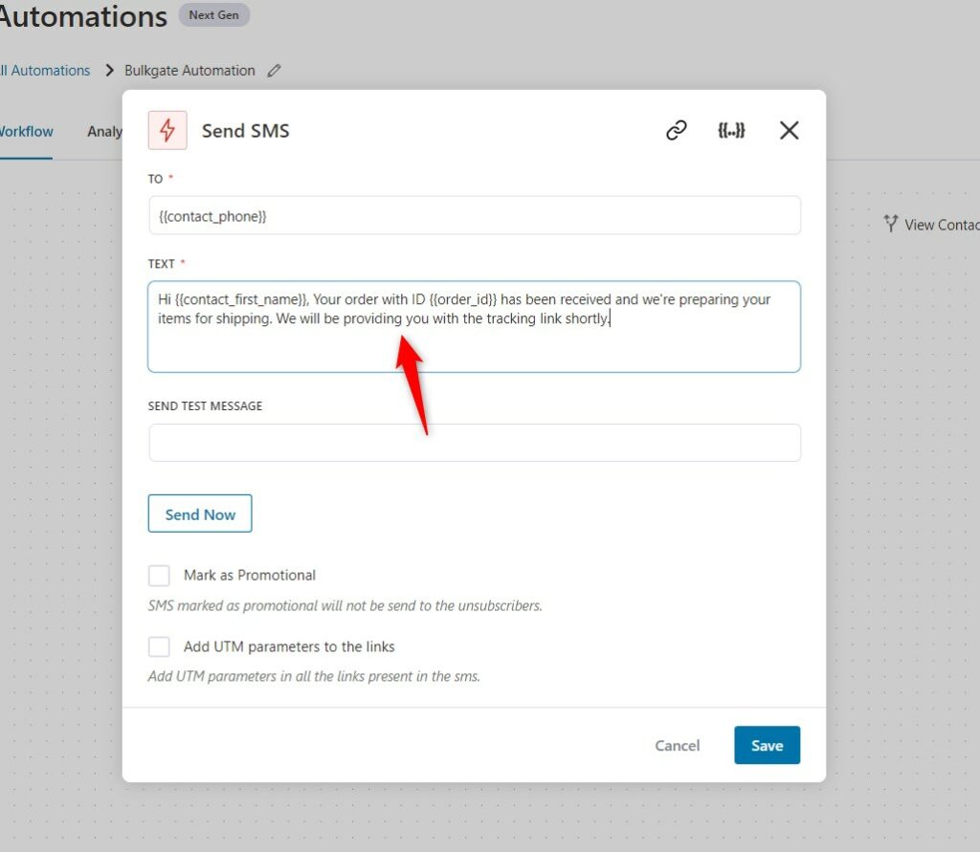The width and height of the screenshot is (980, 852).
Task: Click inside the SMS TEXT message box
Action: (x=475, y=327)
